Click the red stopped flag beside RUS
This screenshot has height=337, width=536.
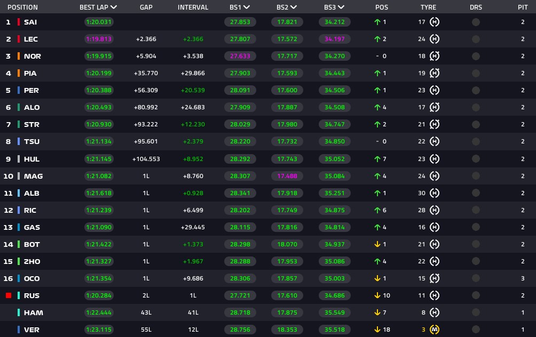[x=9, y=295]
